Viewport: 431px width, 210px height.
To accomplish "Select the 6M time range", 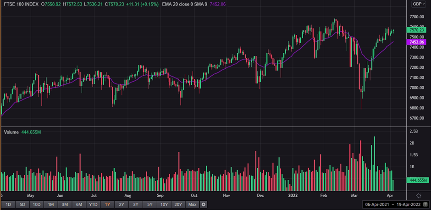I will (79, 204).
